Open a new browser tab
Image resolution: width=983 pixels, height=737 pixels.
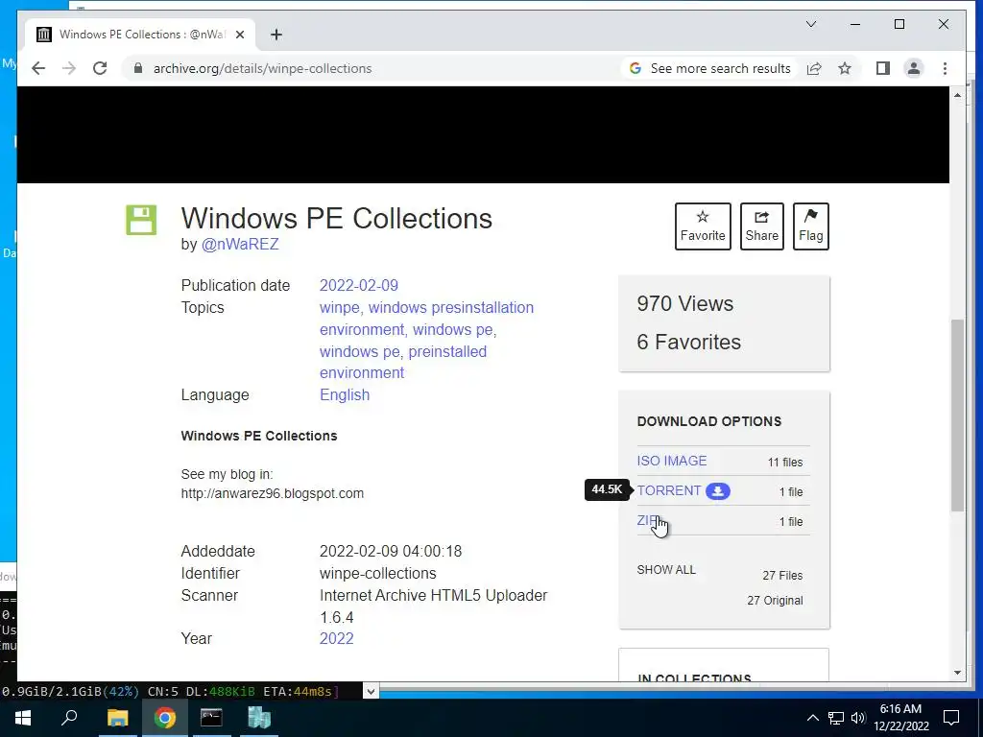click(276, 35)
